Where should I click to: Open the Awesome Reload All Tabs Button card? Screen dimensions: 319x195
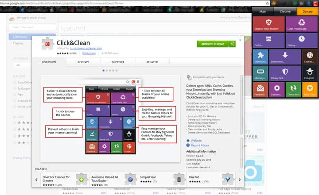113,180
